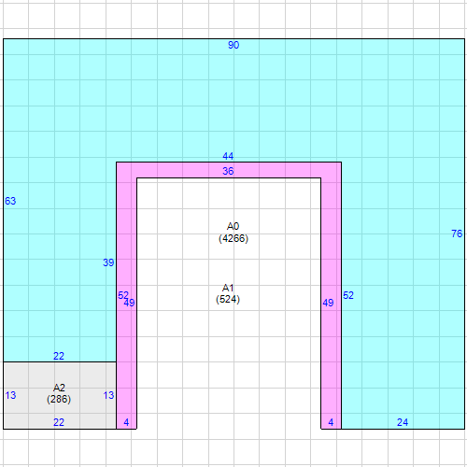Click the "4" at the right pink wall's base

click(331, 422)
